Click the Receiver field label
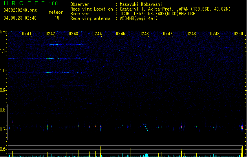 [x=80, y=14]
